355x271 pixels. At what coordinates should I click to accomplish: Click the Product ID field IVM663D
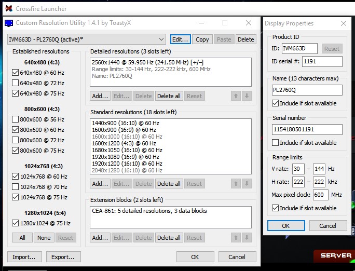click(299, 48)
